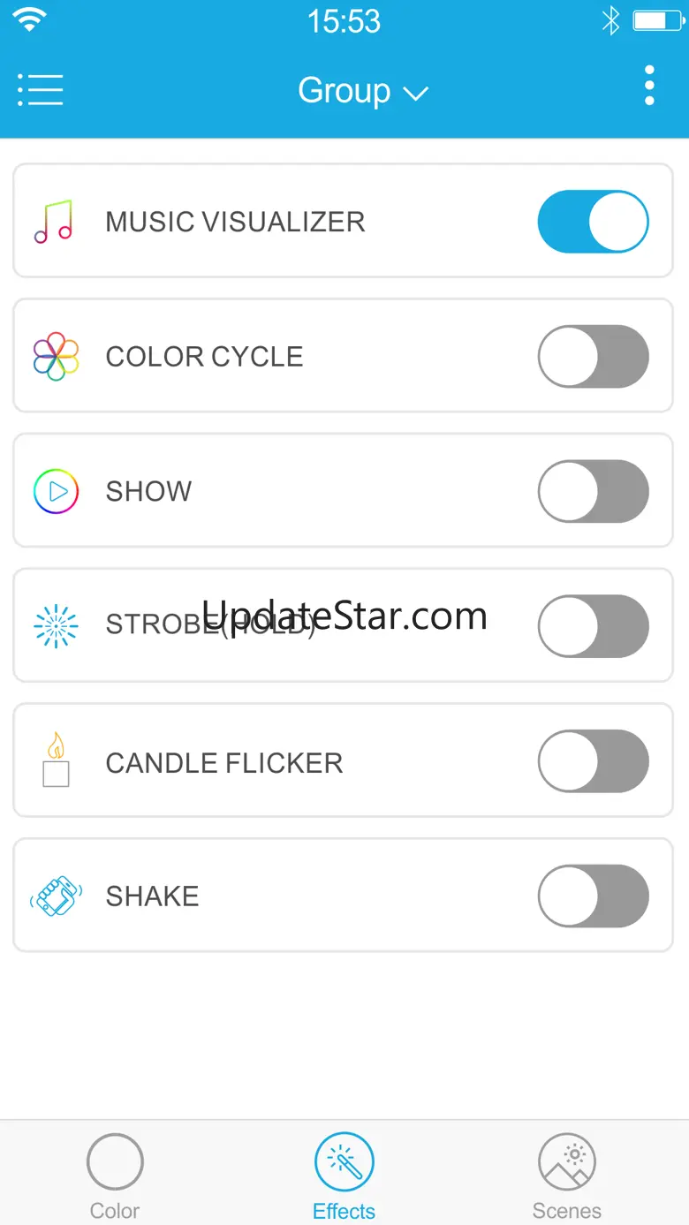Open the list menu icon
The image size is (689, 1225).
pos(40,90)
